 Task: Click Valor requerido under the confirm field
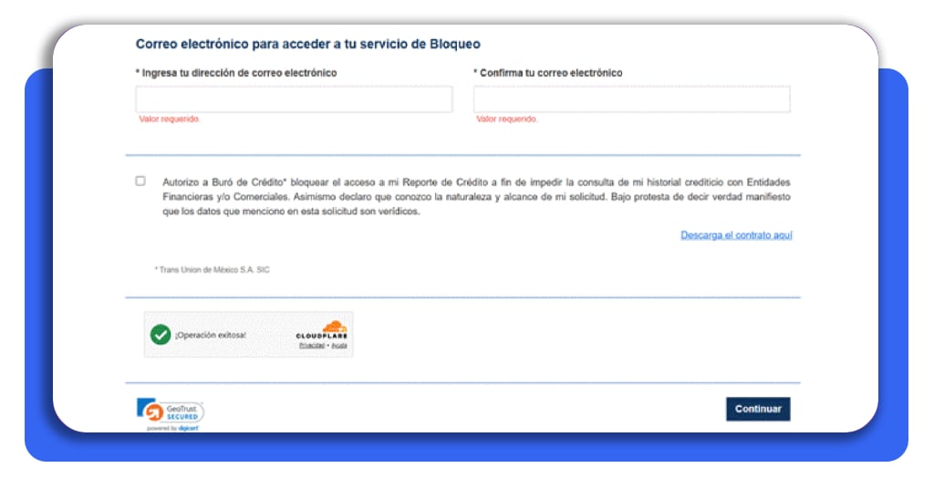pyautogui.click(x=506, y=120)
